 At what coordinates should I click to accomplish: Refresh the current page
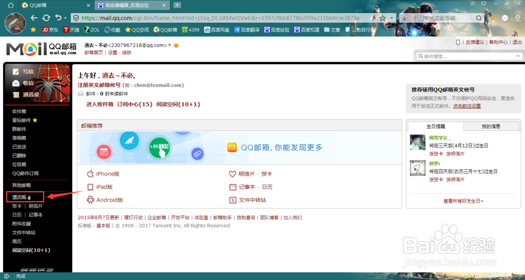tap(47, 18)
